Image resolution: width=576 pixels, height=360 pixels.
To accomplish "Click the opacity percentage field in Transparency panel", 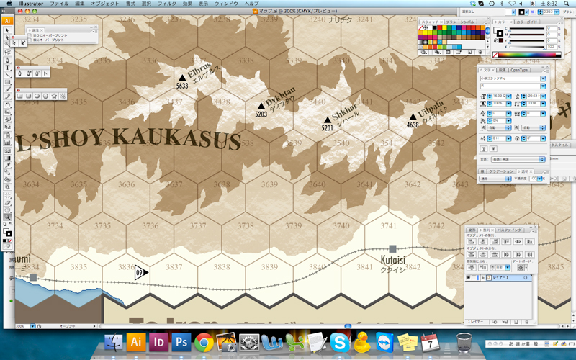I will pos(534,179).
